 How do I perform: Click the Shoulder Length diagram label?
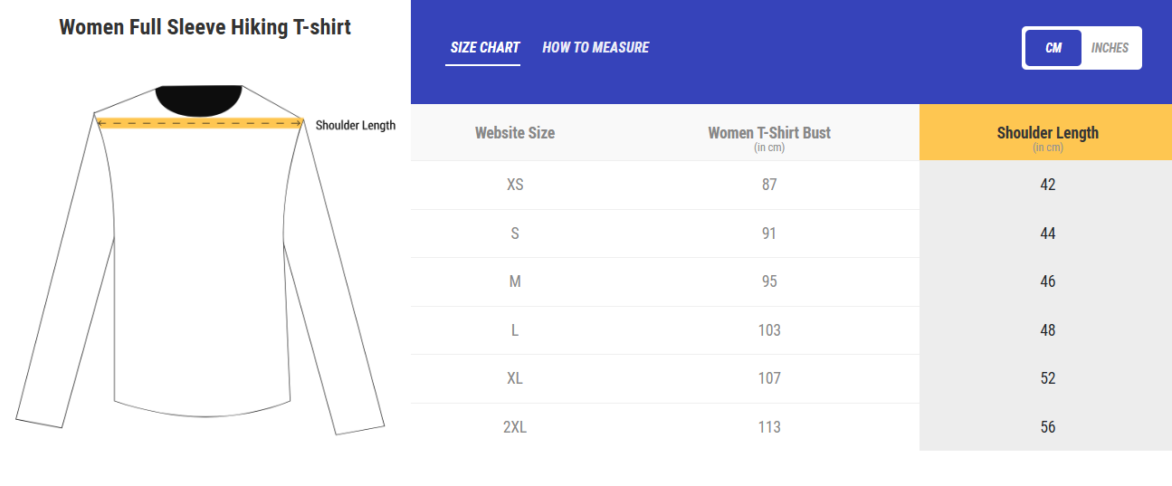pyautogui.click(x=356, y=126)
